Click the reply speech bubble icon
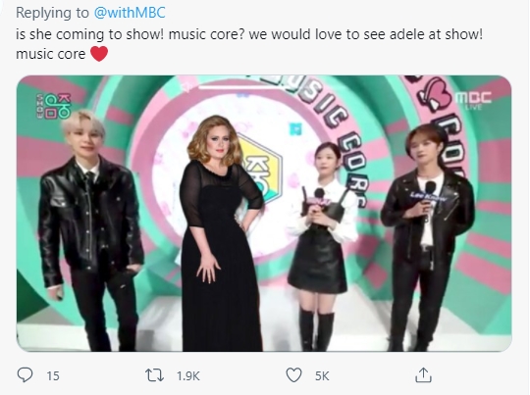The image size is (530, 395). tap(25, 375)
